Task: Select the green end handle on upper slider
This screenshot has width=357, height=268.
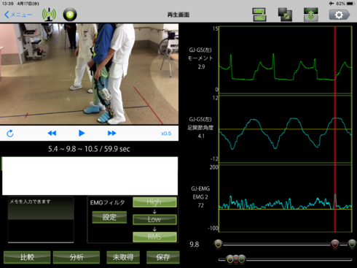Action: click(352, 244)
